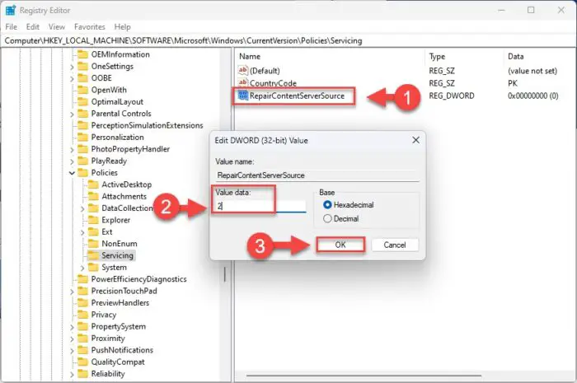Viewport: 577px width, 383px height.
Task: Click the horizontal scrollbar of values pane
Action: coord(364,376)
